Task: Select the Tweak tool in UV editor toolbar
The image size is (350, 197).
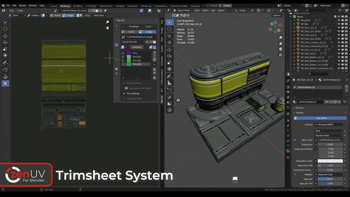Action: click(x=5, y=22)
